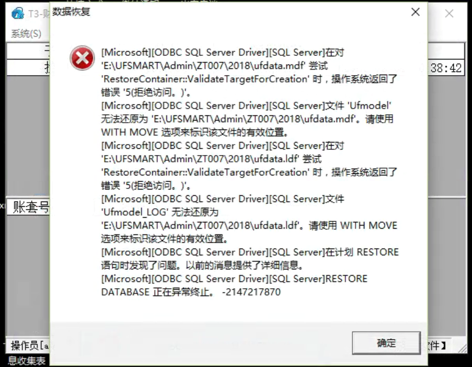Click the WITH MOVE 选项来标识 line
The image size is (472, 367).
195,132
